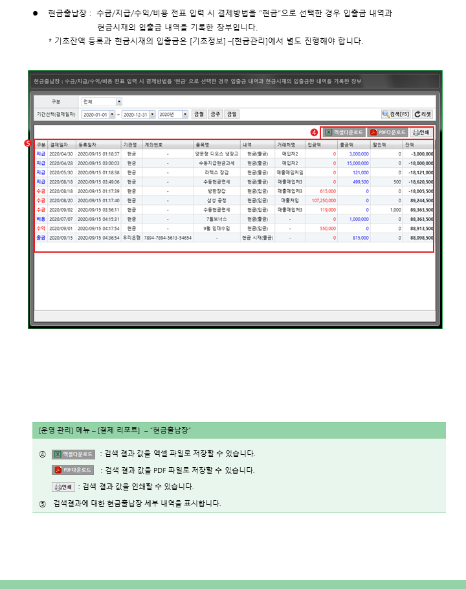The height and width of the screenshot is (589, 466).
Task: Select the row with item 방한장갑
Action: (x=234, y=191)
